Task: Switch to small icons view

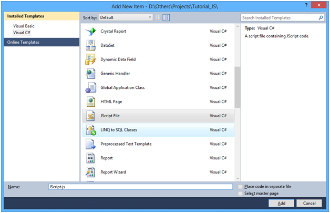Action: pyautogui.click(x=159, y=17)
